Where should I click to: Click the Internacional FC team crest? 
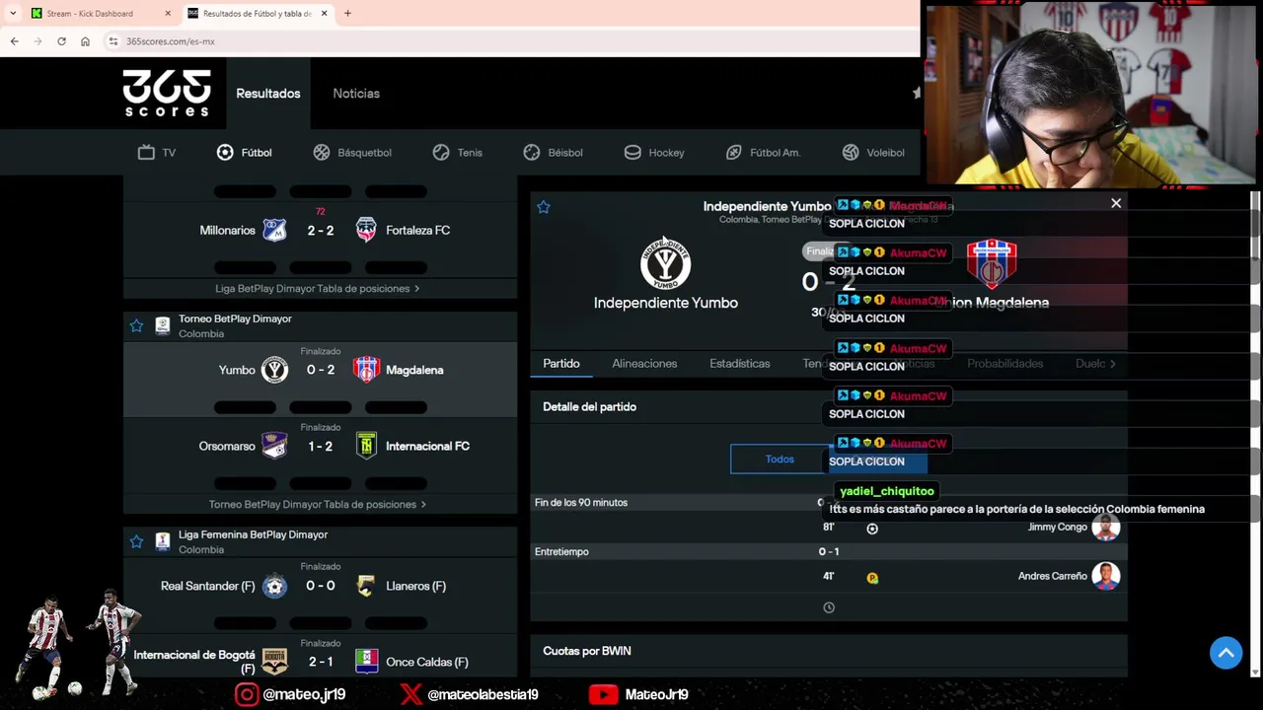click(366, 446)
